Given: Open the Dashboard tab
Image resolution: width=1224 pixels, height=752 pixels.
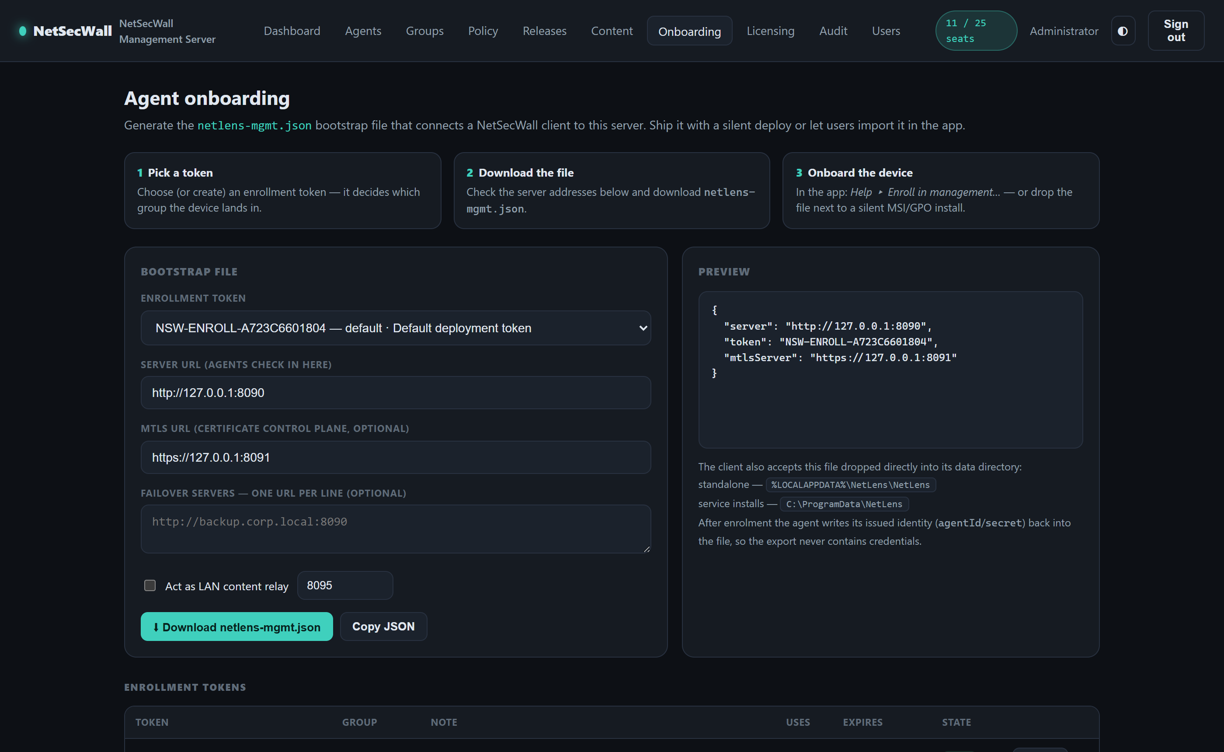Looking at the screenshot, I should [292, 31].
